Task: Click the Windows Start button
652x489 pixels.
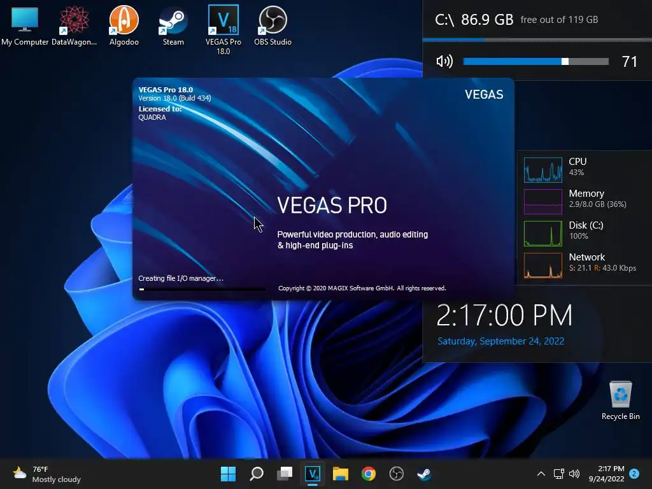Action: coord(229,474)
